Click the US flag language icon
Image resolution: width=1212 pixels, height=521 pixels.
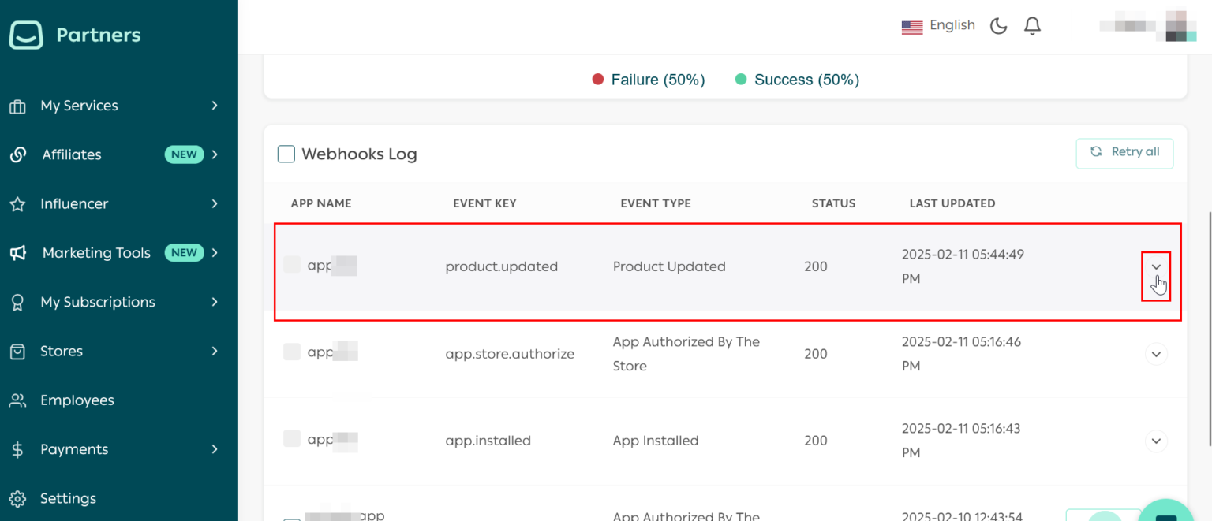[912, 27]
